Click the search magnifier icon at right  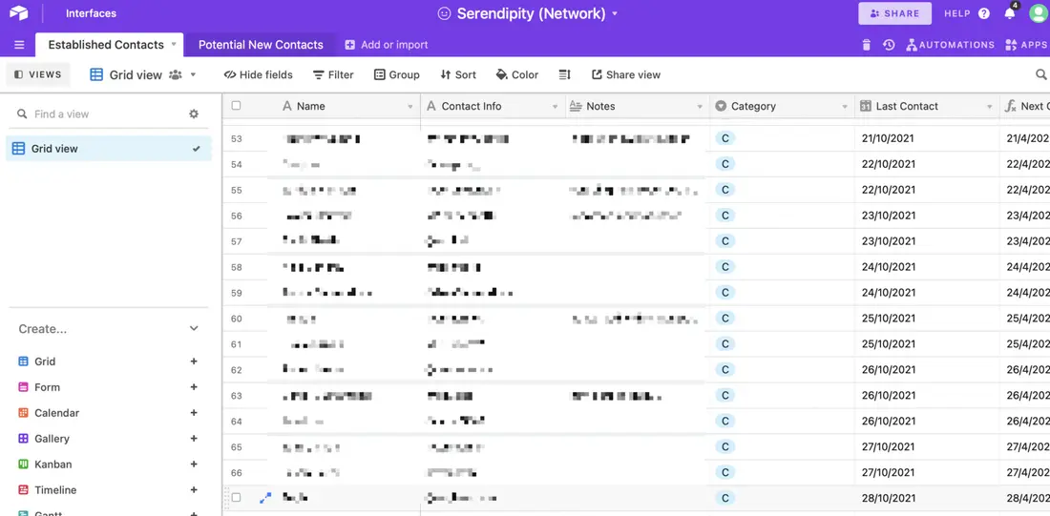pyautogui.click(x=1041, y=74)
